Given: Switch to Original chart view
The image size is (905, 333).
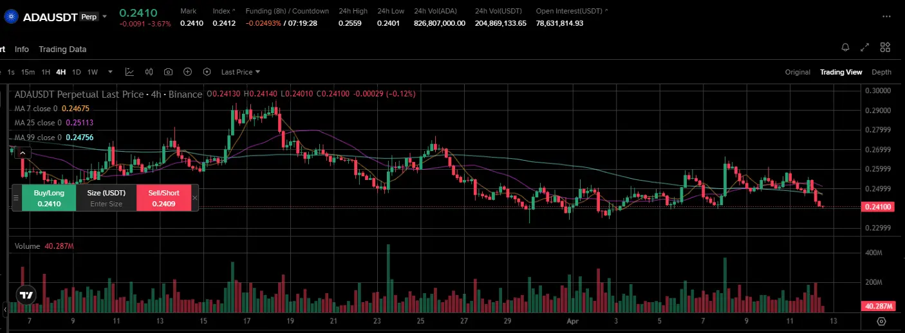Looking at the screenshot, I should point(798,72).
